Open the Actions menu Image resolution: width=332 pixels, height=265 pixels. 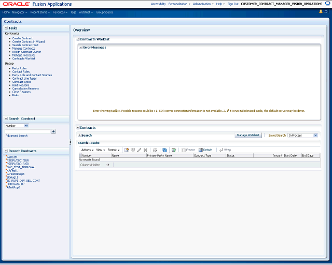pos(87,150)
